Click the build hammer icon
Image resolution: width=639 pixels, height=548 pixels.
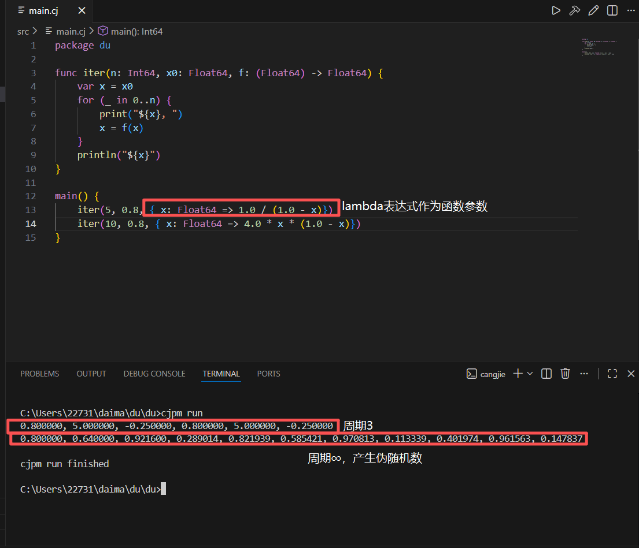point(575,10)
